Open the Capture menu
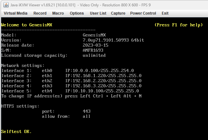 [x=118, y=13]
